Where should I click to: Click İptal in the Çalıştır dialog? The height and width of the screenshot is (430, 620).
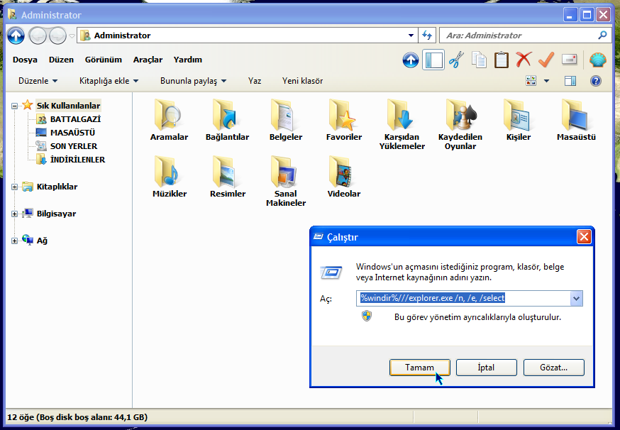point(487,368)
